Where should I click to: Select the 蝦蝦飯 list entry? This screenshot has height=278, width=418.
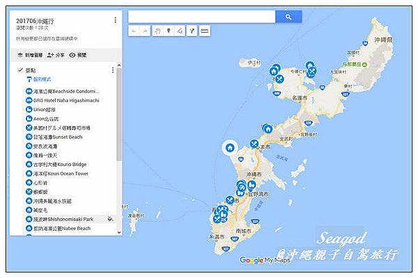36,192
